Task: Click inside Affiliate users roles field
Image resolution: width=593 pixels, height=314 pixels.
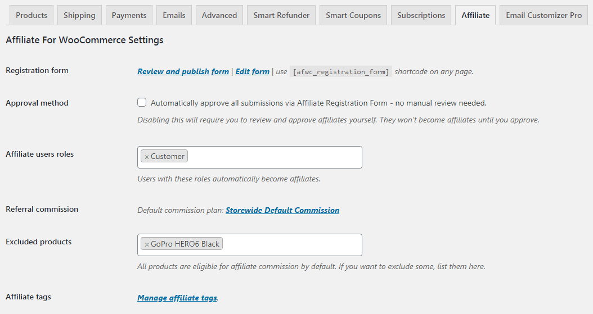Action: pos(274,157)
